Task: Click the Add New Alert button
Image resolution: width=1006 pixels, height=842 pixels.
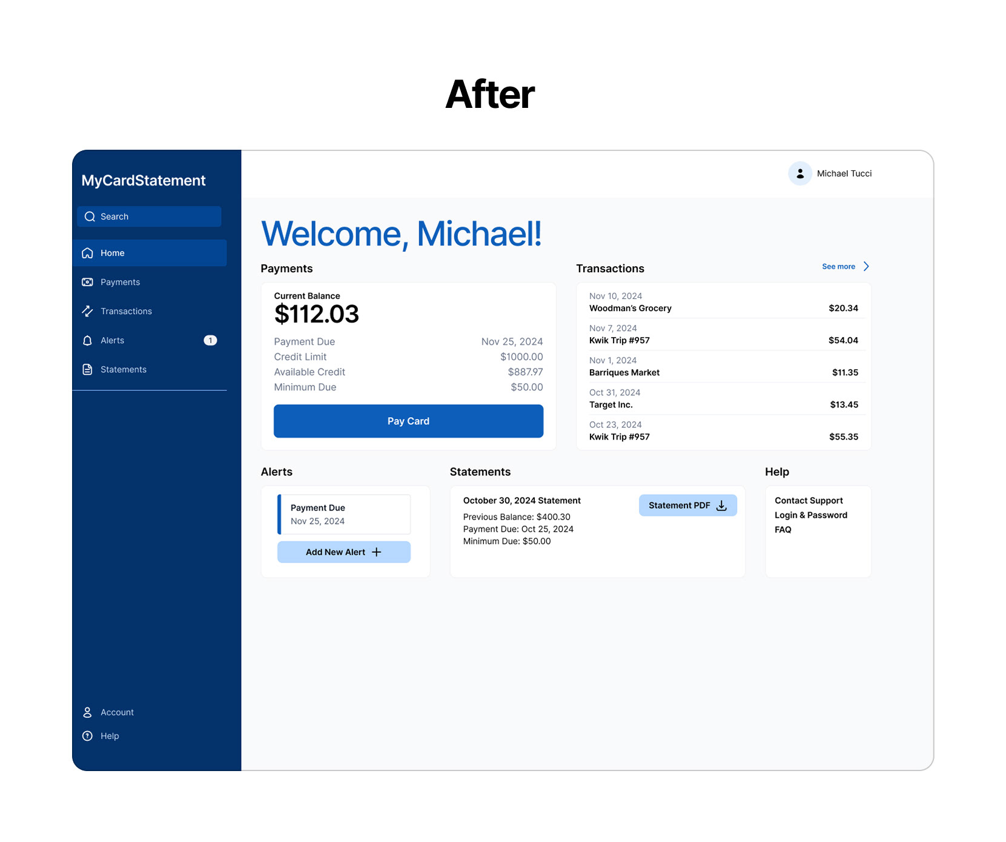Action: (344, 552)
